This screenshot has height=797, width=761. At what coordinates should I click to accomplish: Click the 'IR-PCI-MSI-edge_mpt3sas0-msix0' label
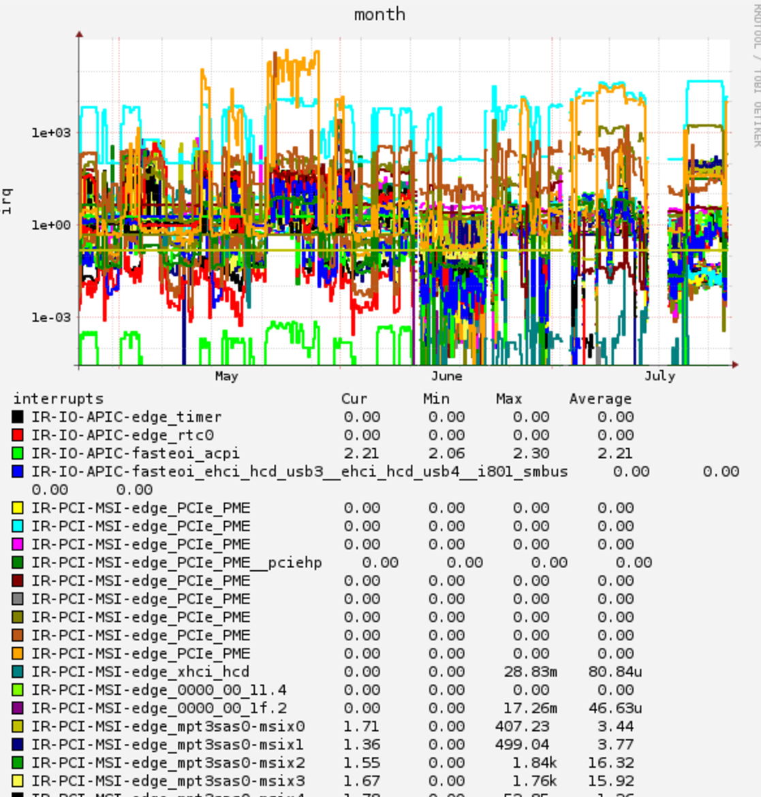(168, 726)
